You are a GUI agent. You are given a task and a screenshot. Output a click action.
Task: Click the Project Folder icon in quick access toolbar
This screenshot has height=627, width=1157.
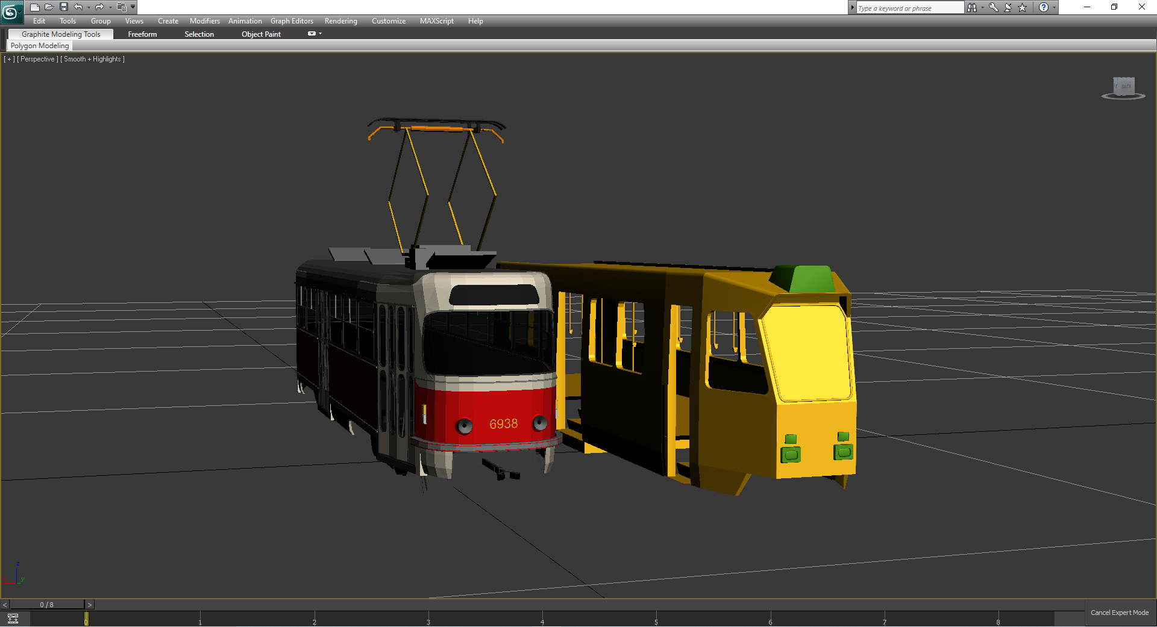click(121, 7)
